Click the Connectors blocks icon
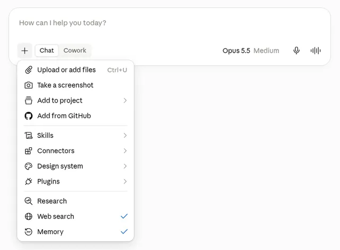Image resolution: width=340 pixels, height=250 pixels. (x=28, y=151)
